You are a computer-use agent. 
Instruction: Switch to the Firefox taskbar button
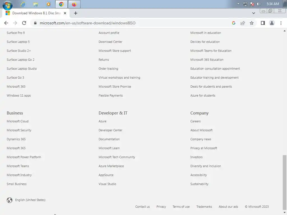(74, 4)
